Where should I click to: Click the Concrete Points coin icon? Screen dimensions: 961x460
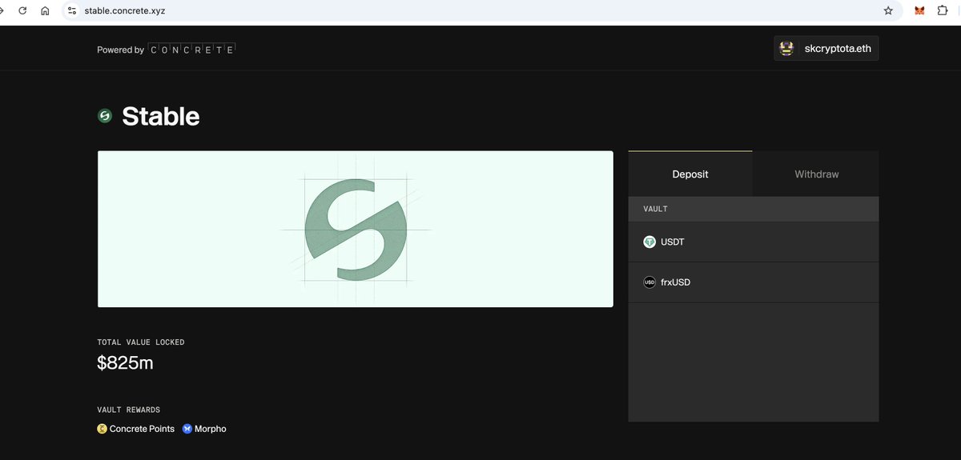(103, 429)
